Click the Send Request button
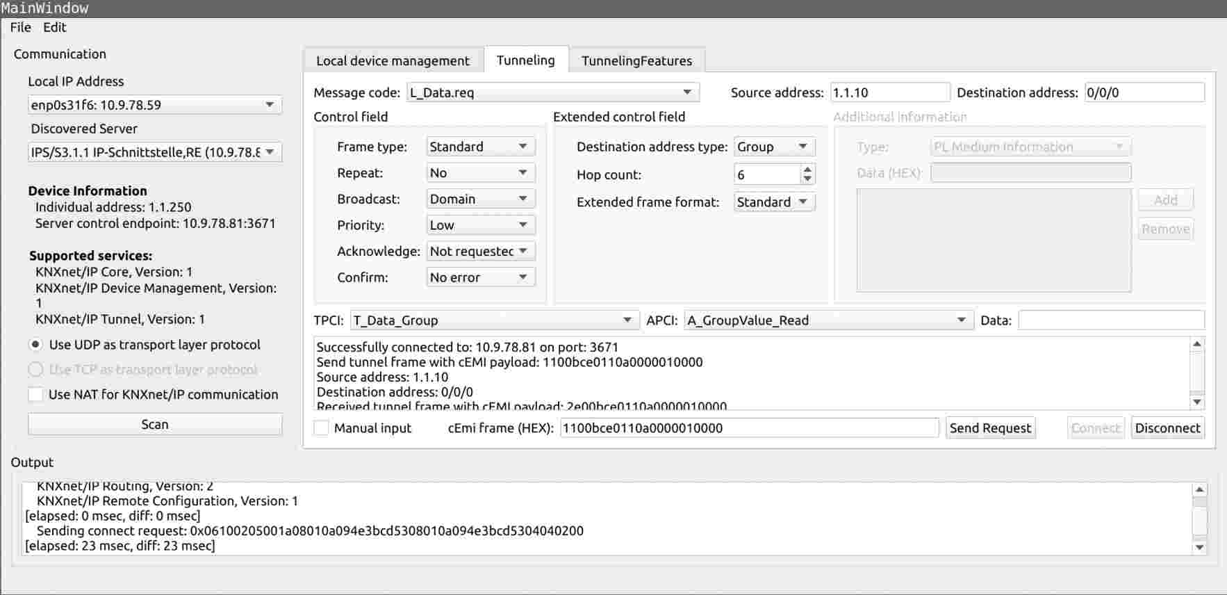This screenshot has height=595, width=1227. point(990,428)
